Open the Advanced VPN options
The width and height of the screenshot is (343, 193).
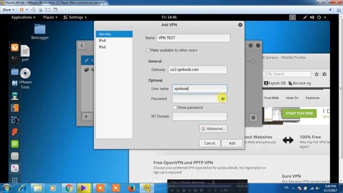[x=213, y=129]
